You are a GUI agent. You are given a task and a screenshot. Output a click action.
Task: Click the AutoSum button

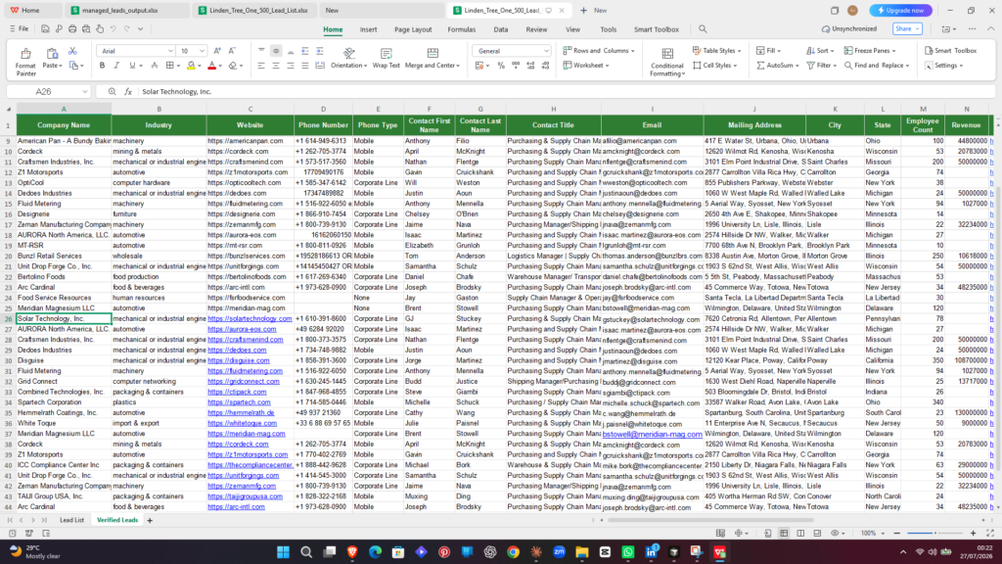pyautogui.click(x=778, y=66)
